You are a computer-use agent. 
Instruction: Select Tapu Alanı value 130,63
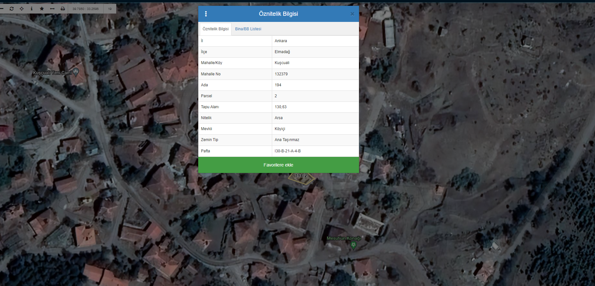(315, 107)
